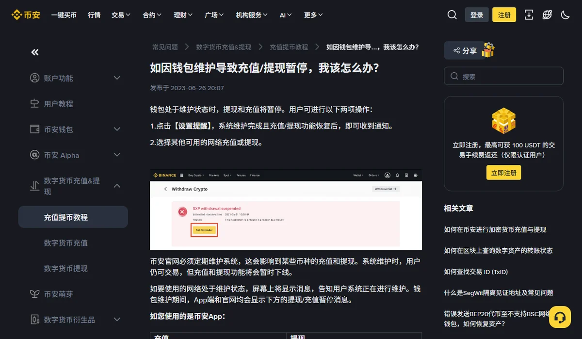Click the download app icon in header
This screenshot has width=582, height=339.
(x=529, y=15)
